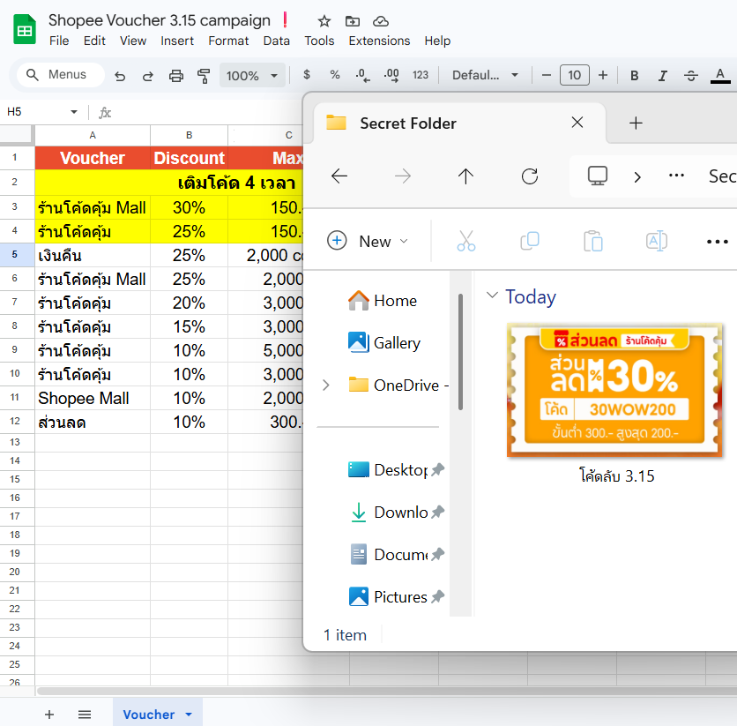Click the move to folder icon
The height and width of the screenshot is (726, 737).
[352, 21]
